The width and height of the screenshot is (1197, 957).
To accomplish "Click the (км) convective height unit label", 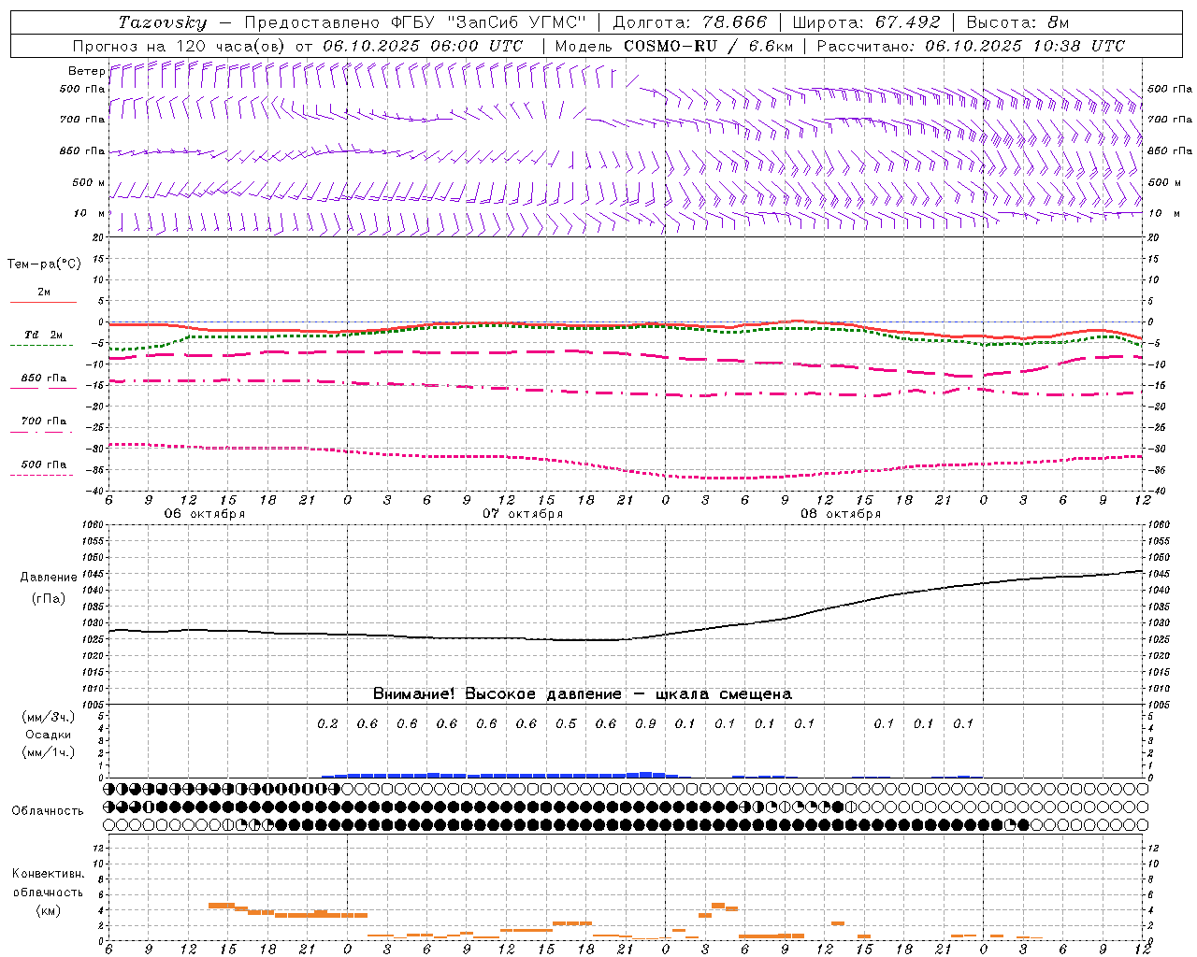I will (48, 910).
